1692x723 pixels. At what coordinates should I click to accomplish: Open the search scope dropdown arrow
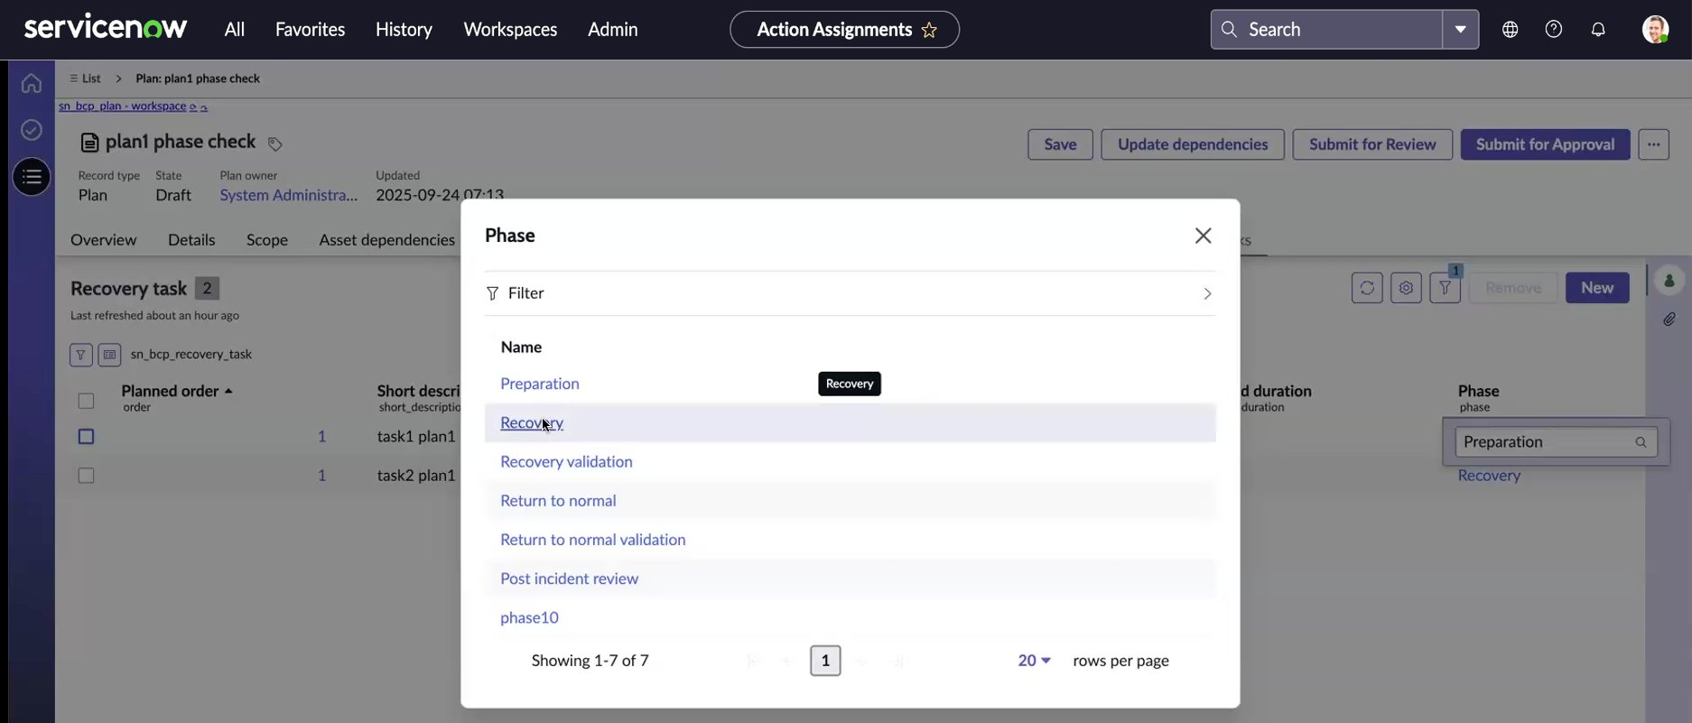pyautogui.click(x=1460, y=29)
